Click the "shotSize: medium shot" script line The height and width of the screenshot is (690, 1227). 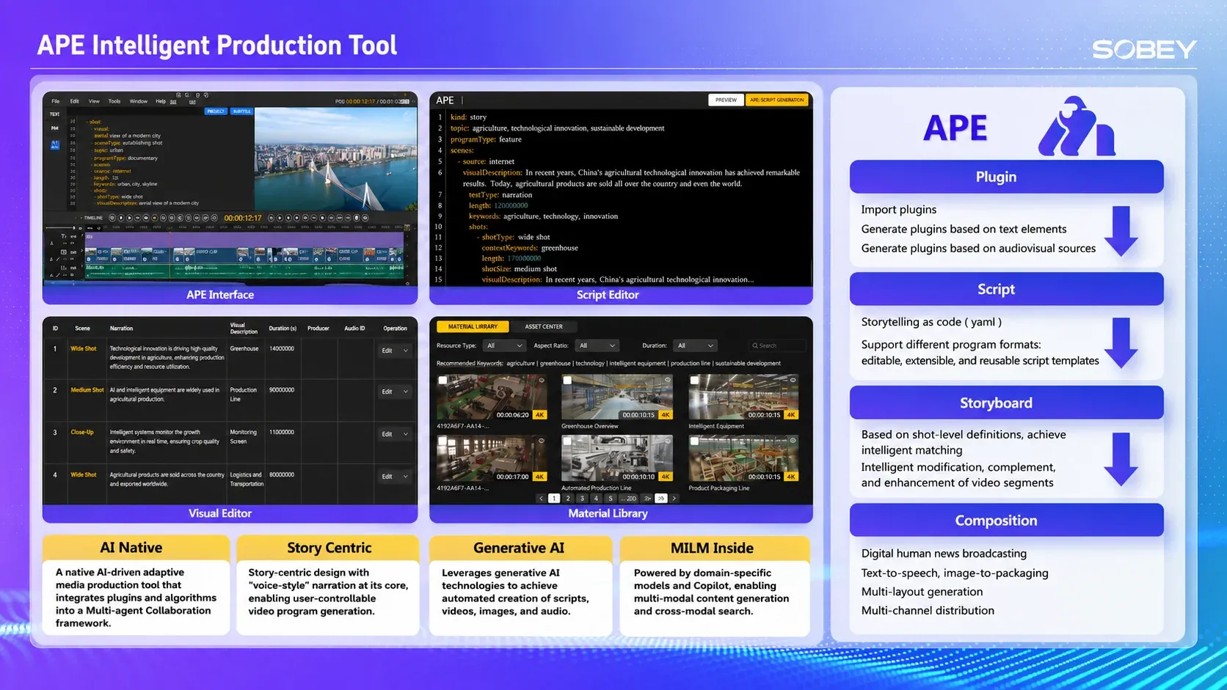pyautogui.click(x=519, y=269)
